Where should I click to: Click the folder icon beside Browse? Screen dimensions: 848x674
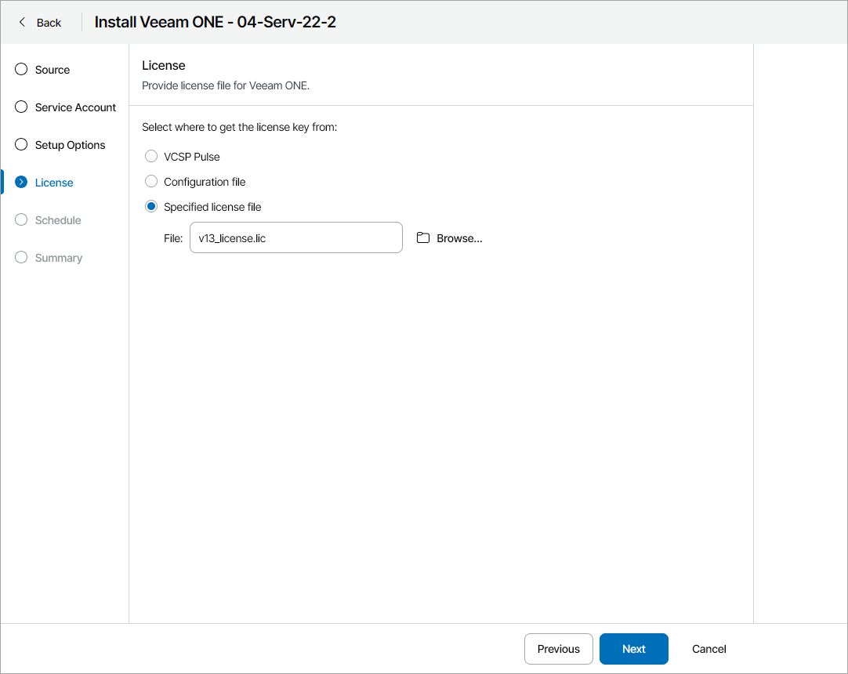coord(423,238)
